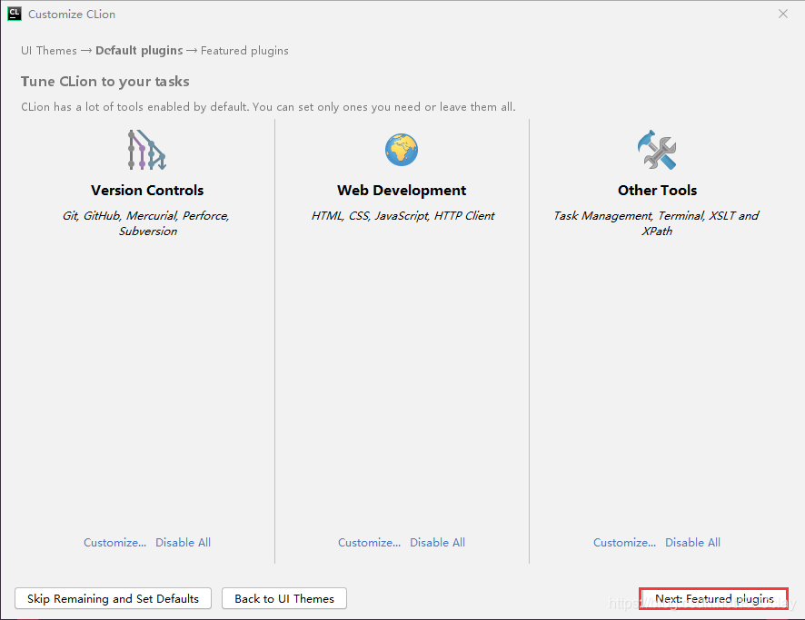Proceed to Next: Featured plugins

coord(714,598)
